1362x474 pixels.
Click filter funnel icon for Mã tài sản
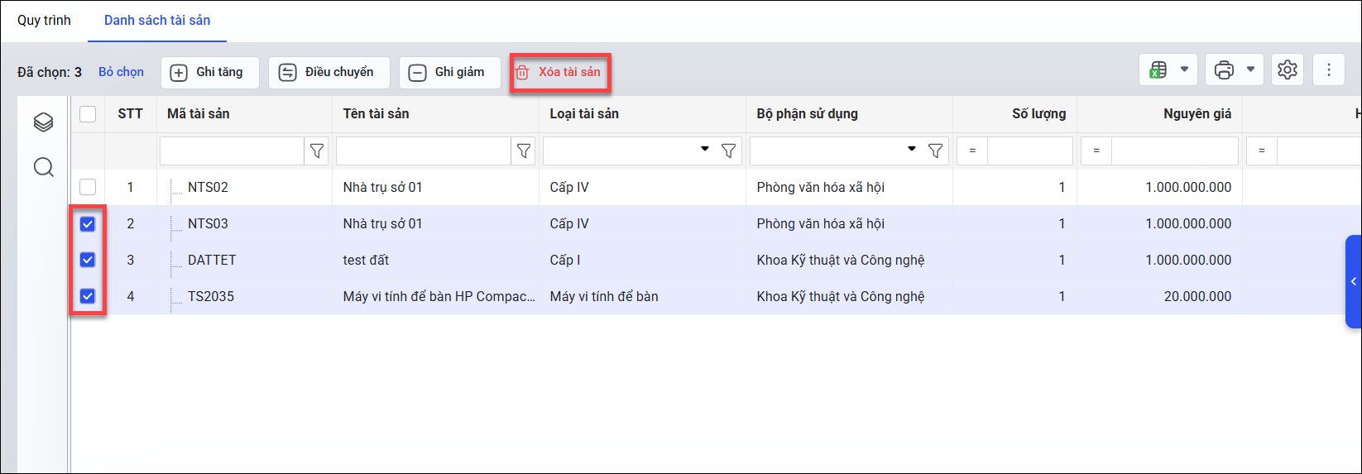(317, 151)
